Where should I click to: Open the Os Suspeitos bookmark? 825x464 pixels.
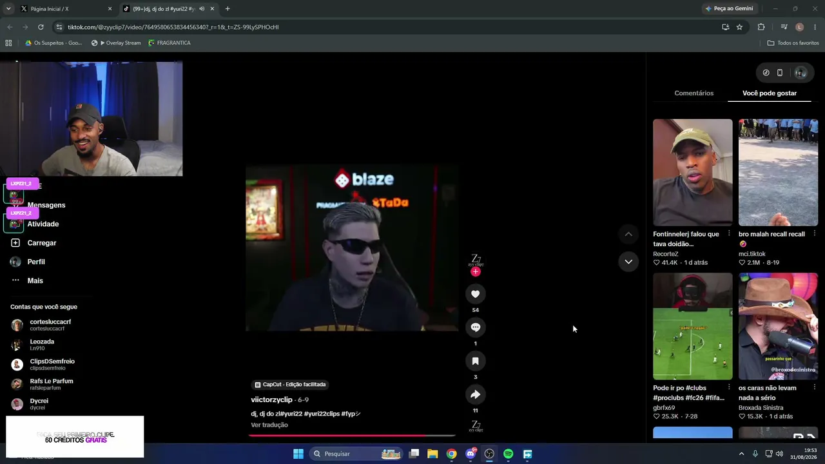(x=53, y=43)
